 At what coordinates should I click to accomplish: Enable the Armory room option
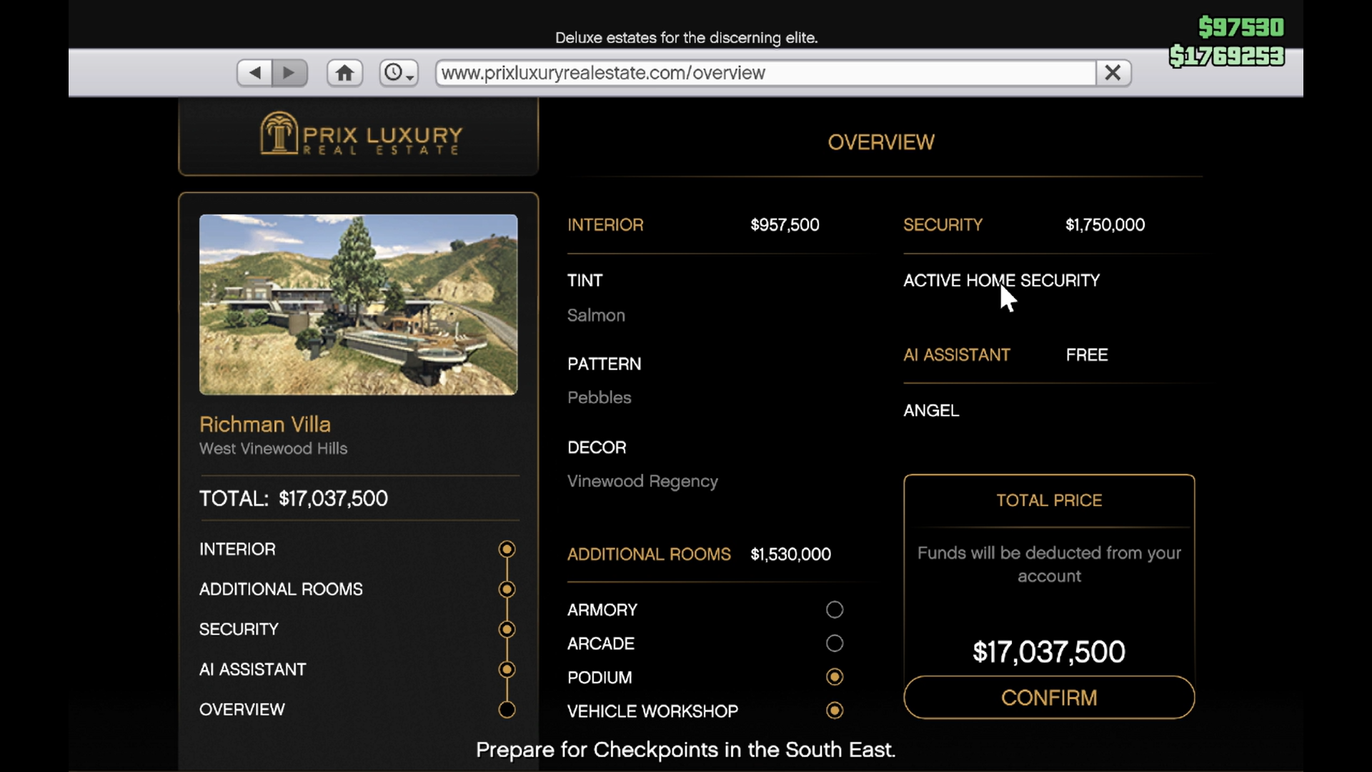(834, 610)
